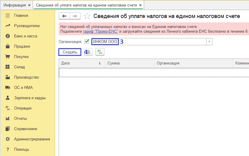Image resolution: width=249 pixels, height=156 pixels.
Task: Follow the тариф "Промо-ЕНС" link
Action: pyautogui.click(x=100, y=31)
